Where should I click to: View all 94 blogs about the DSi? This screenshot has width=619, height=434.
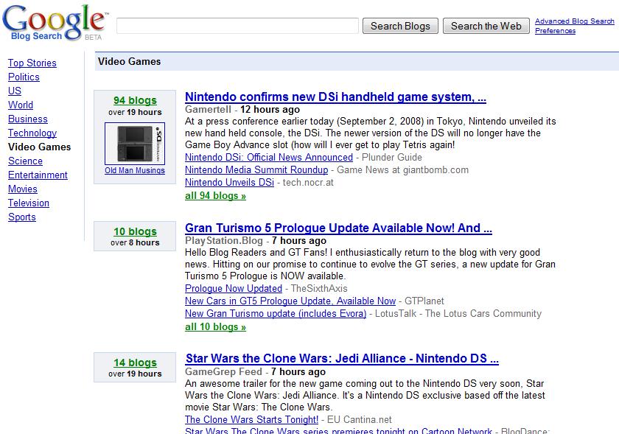coord(215,195)
